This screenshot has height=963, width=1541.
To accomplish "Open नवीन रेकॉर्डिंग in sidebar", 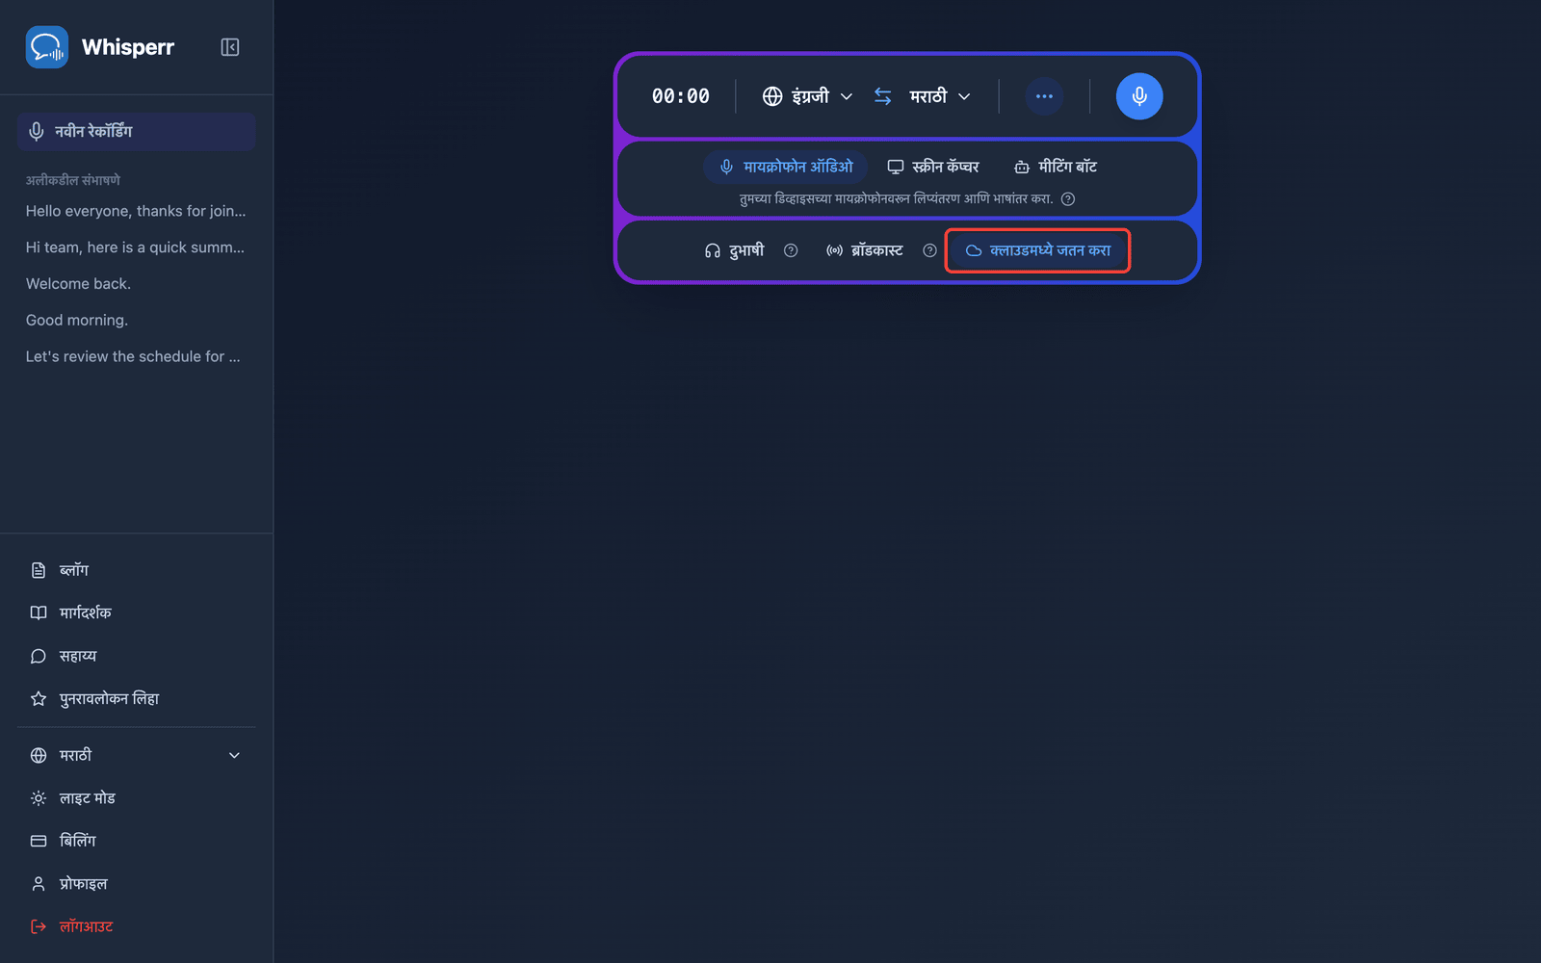I will pos(136,131).
